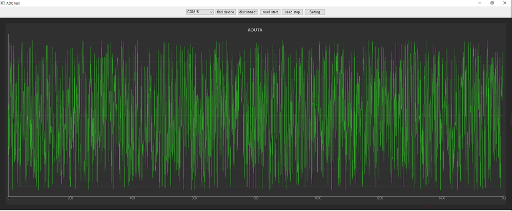Open the Setting dialog
This screenshot has width=512, height=211.
(315, 12)
